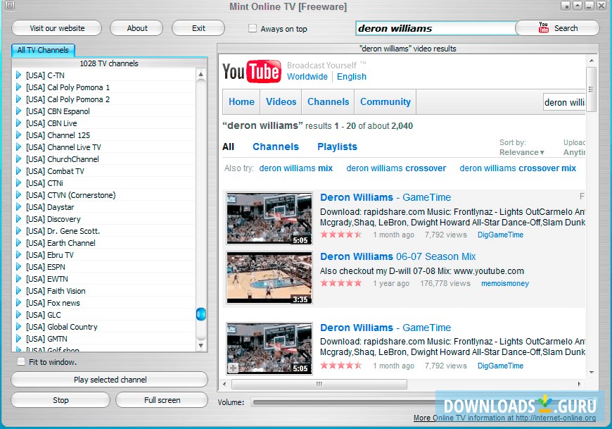The width and height of the screenshot is (612, 429).
Task: Open the Videos tab on the YouTube page
Action: pos(281,101)
